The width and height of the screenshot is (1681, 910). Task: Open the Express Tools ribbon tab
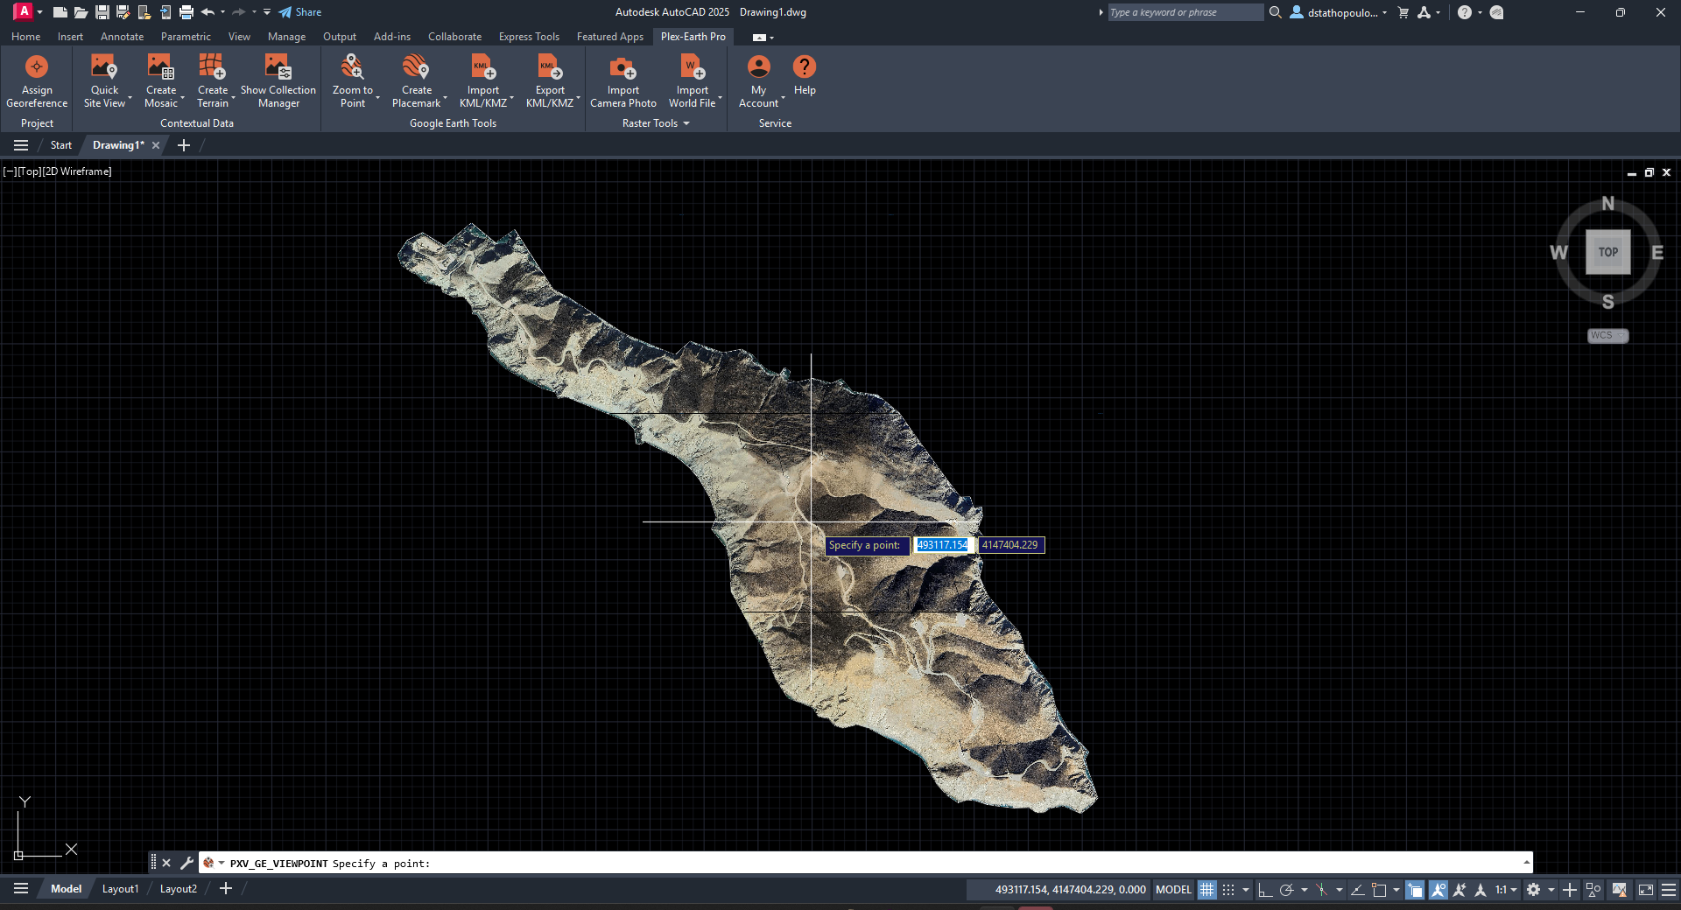click(529, 37)
